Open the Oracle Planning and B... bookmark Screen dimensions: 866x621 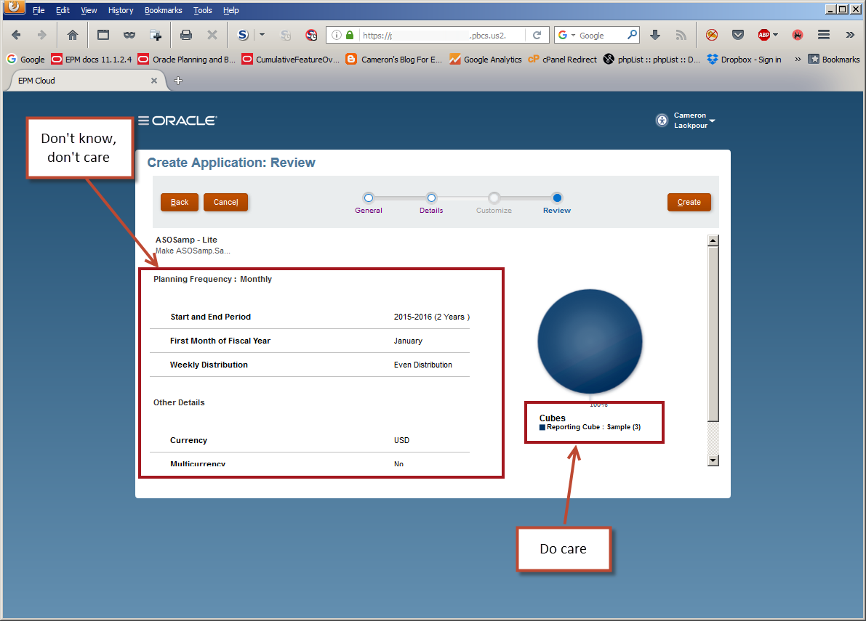click(187, 59)
